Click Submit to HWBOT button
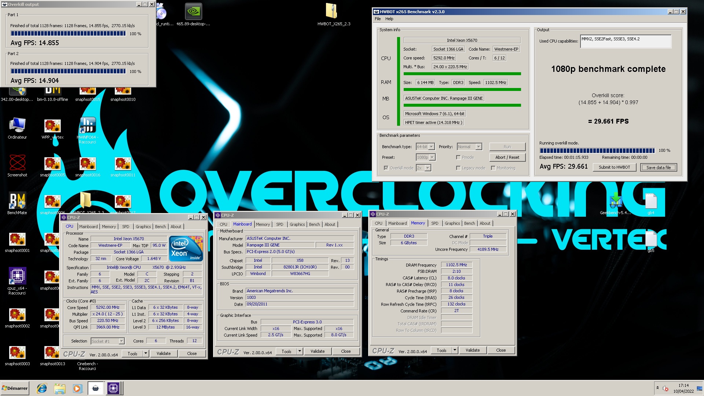 tap(615, 167)
